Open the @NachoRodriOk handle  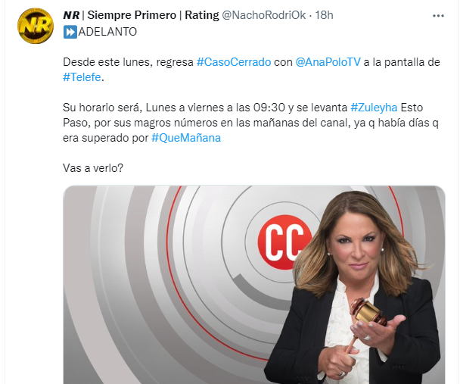point(264,15)
